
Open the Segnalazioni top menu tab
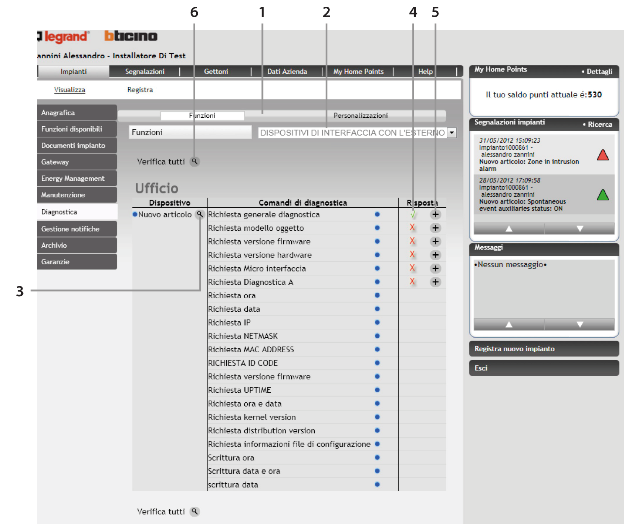(145, 72)
